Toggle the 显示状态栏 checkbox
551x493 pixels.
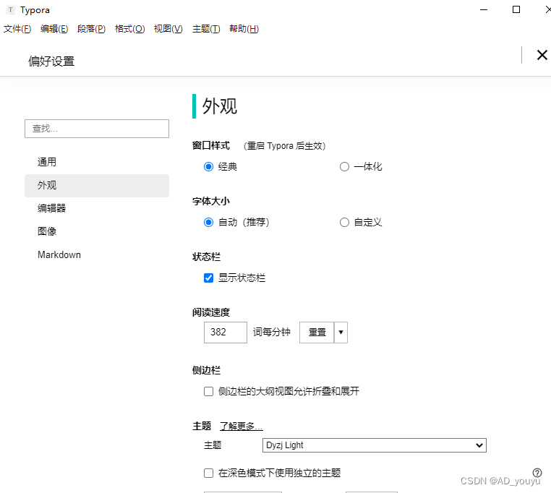click(x=208, y=278)
